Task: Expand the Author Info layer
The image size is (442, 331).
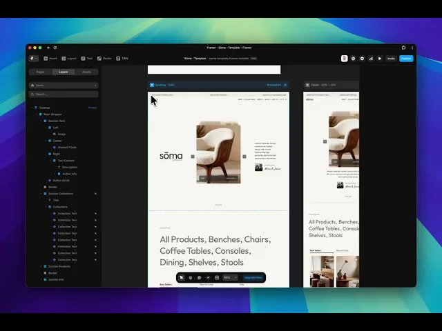Action: (x=55, y=174)
